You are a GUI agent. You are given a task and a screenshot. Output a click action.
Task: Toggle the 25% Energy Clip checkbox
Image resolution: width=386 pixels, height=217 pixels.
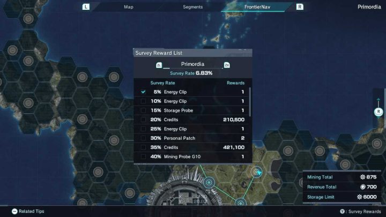click(143, 129)
